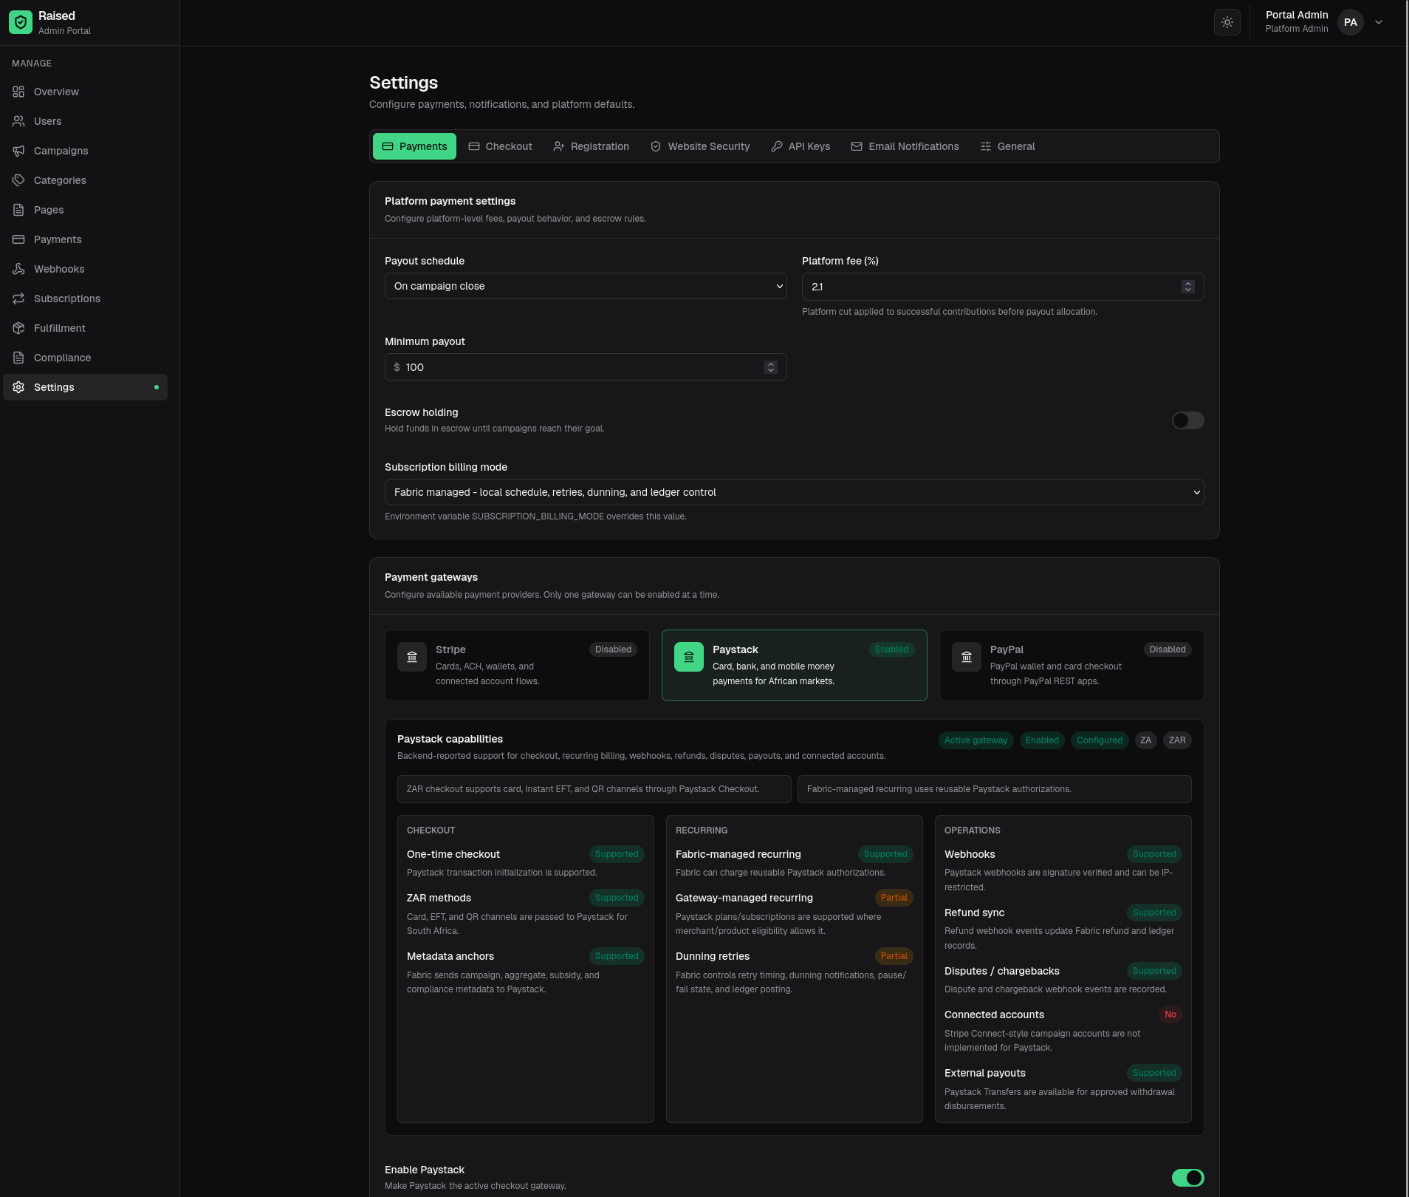Click the Categories tag icon
This screenshot has width=1409, height=1197.
coord(18,180)
